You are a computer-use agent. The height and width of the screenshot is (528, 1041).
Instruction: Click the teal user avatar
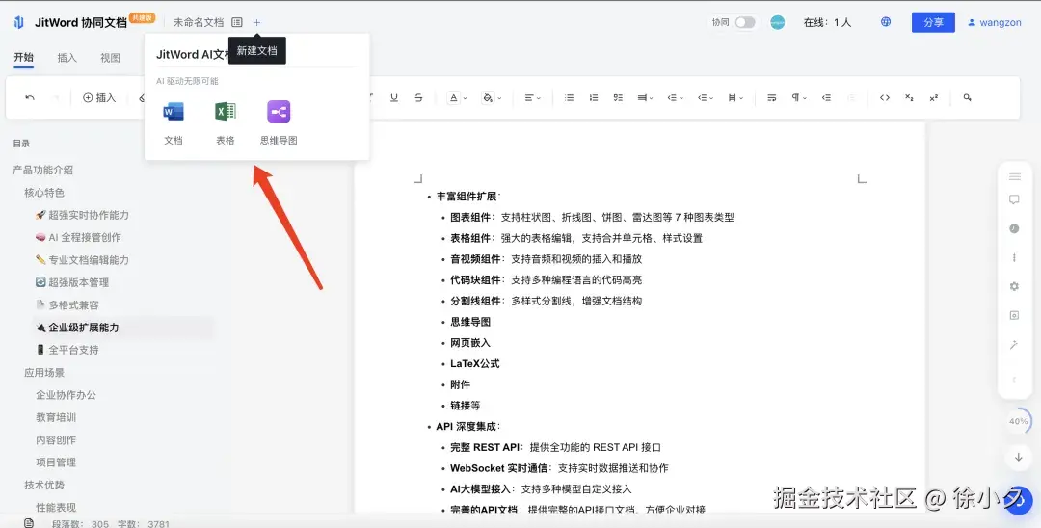(778, 22)
